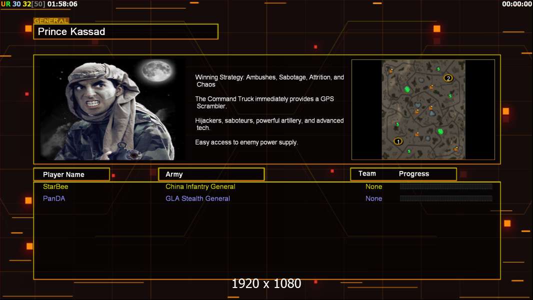Click China Infantry General army entry

(200, 186)
